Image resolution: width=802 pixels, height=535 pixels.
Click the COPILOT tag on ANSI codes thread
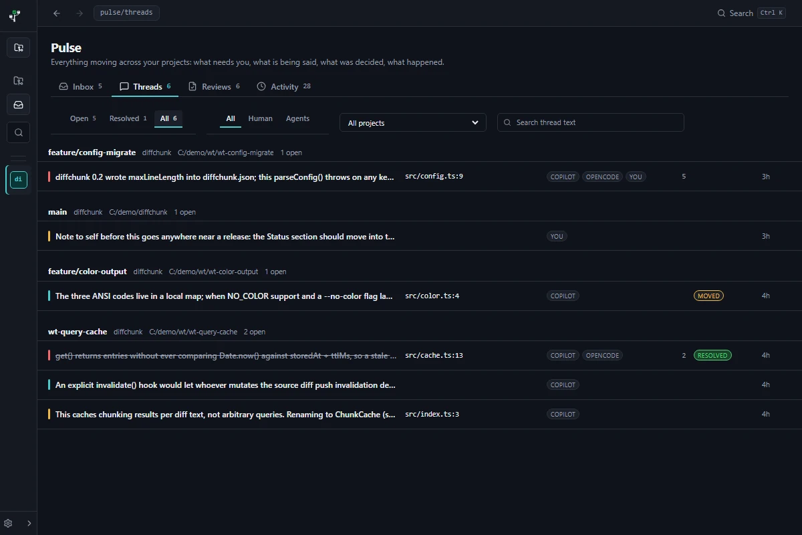click(563, 296)
